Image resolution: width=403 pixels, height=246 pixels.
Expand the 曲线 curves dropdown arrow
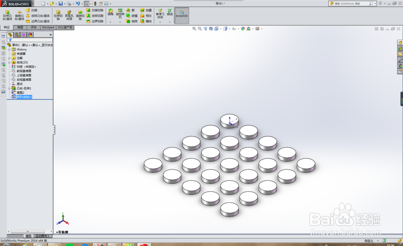[x=170, y=22]
